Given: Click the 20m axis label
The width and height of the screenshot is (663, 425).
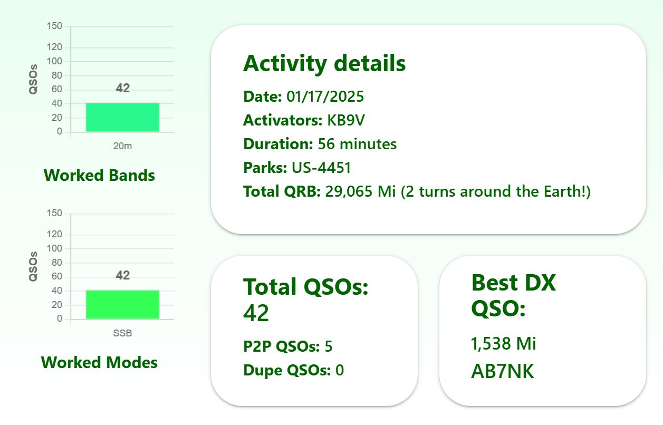Looking at the screenshot, I should (122, 146).
